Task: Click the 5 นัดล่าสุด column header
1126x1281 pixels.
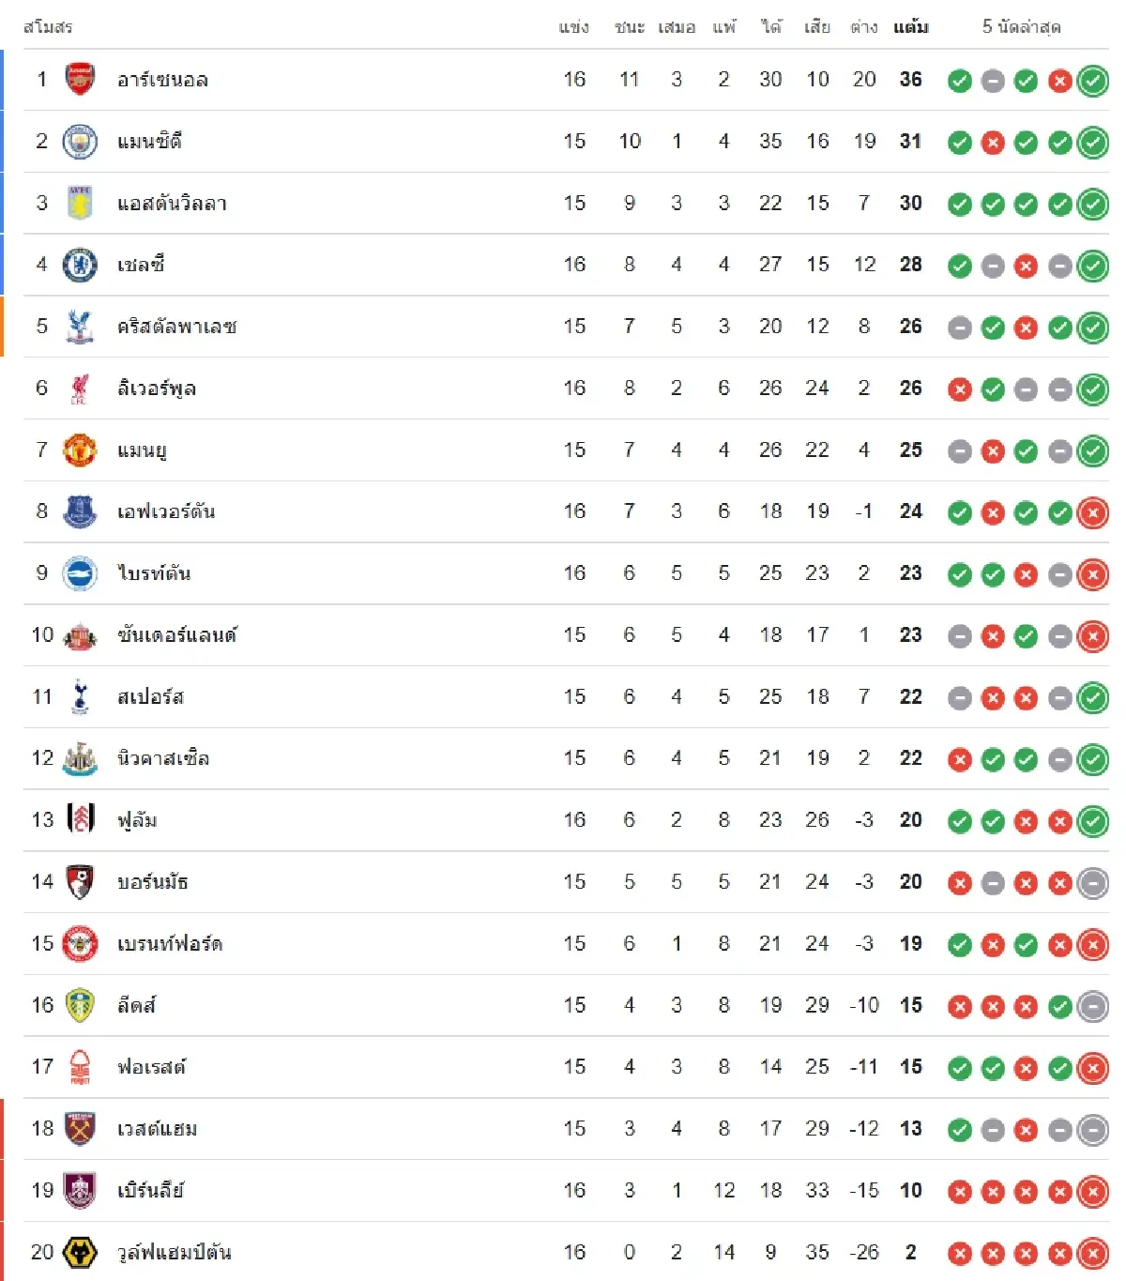Action: click(x=1021, y=27)
